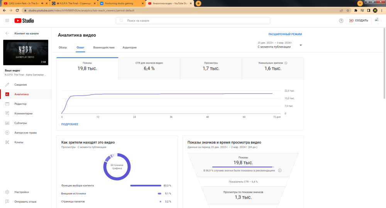Image resolution: width=386 pixels, height=208 pixels.
Task: Open the РАСШИРЕННЫЙ РЕЖИМ link
Action: point(285,34)
